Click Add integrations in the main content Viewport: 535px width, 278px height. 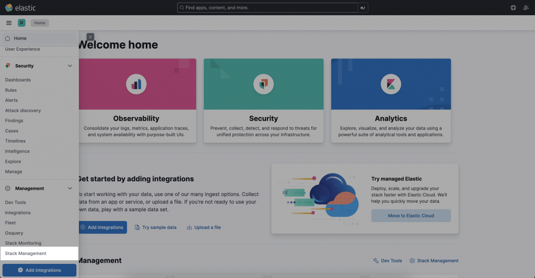[103, 227]
